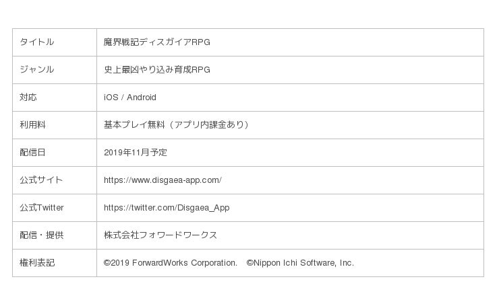Image resolution: width=499 pixels, height=304 pixels.
Task: Click the official site URL disgaea-app.com
Action: point(163,180)
